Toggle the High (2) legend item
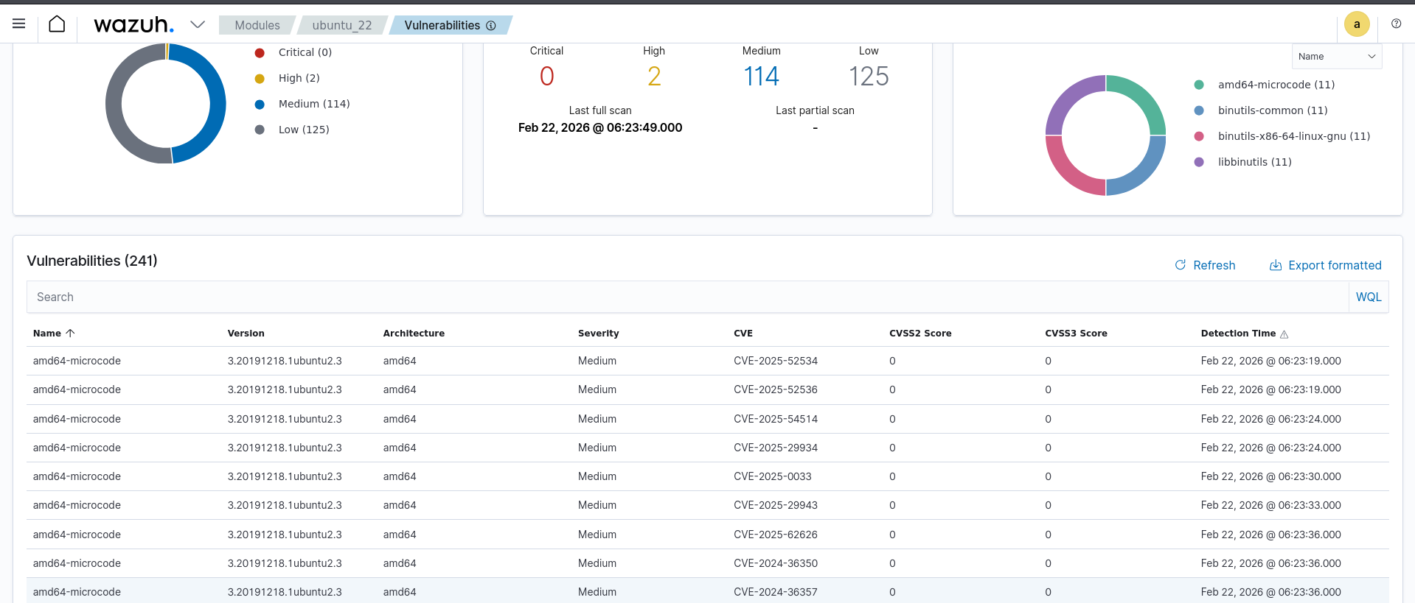Viewport: 1415px width, 603px height. tap(288, 78)
